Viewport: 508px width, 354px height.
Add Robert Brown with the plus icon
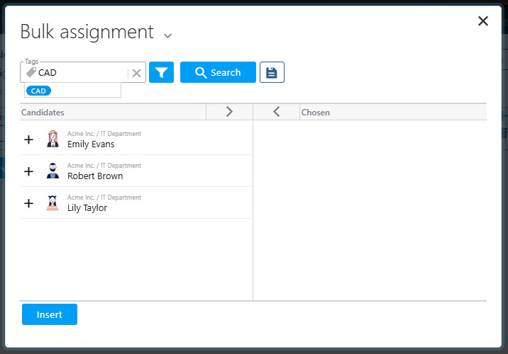pos(28,171)
